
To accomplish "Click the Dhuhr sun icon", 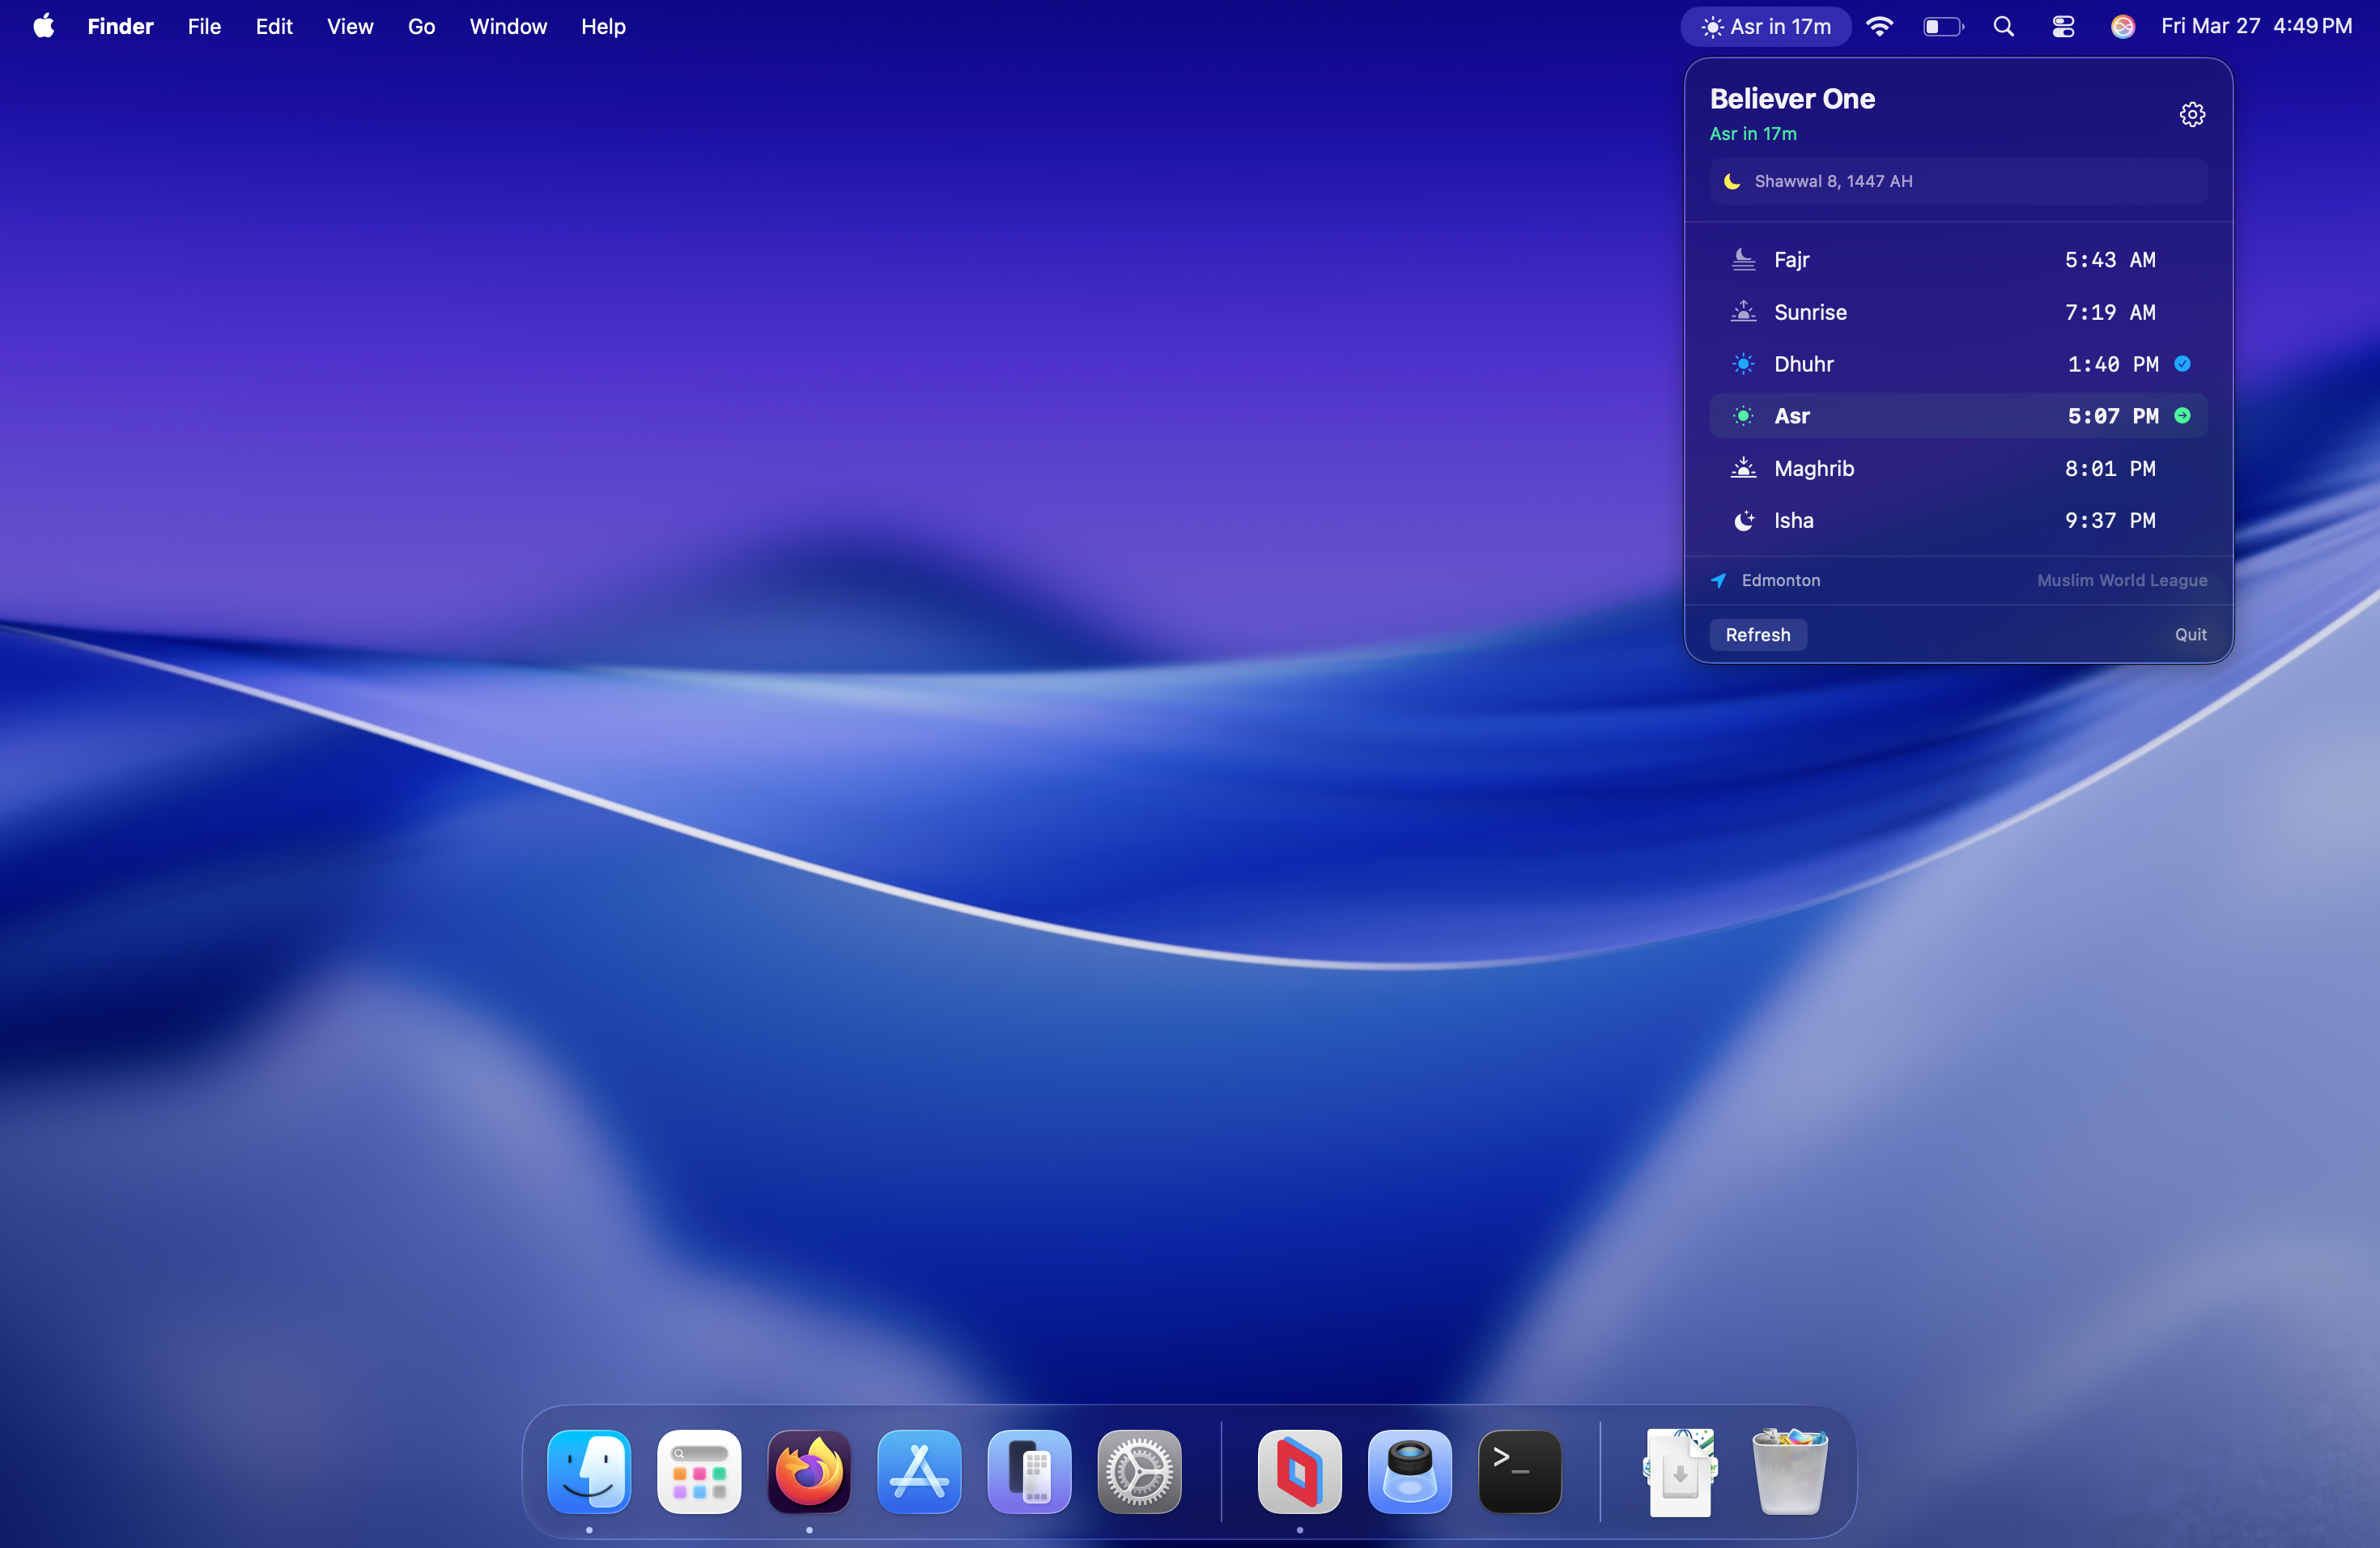I will point(1743,364).
